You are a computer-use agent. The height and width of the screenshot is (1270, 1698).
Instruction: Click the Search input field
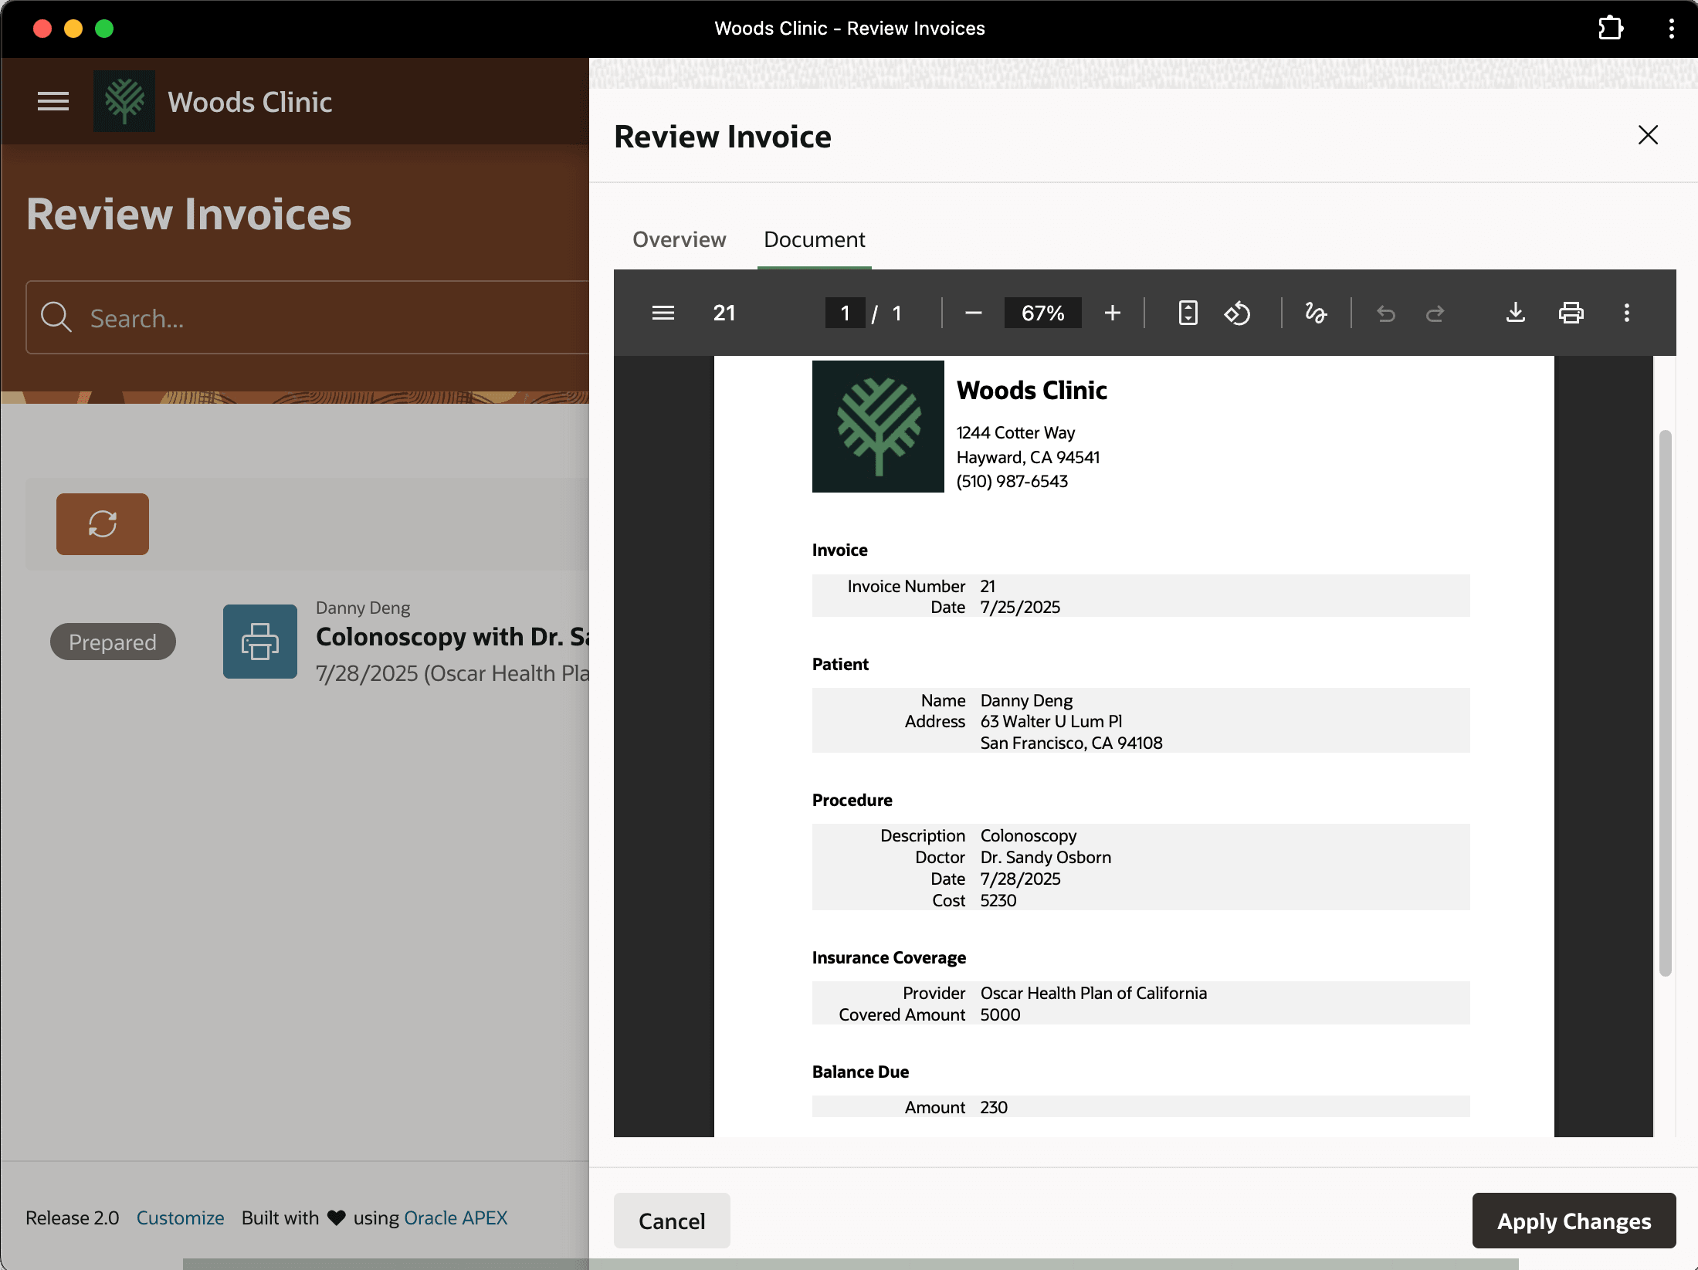pos(309,317)
